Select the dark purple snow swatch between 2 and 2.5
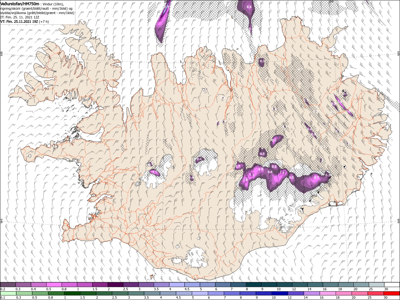400x300 pixels. (115, 285)
